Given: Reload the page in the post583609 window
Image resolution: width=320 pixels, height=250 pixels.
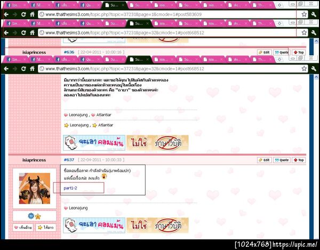Looking at the screenshot, I should (x=23, y=14).
